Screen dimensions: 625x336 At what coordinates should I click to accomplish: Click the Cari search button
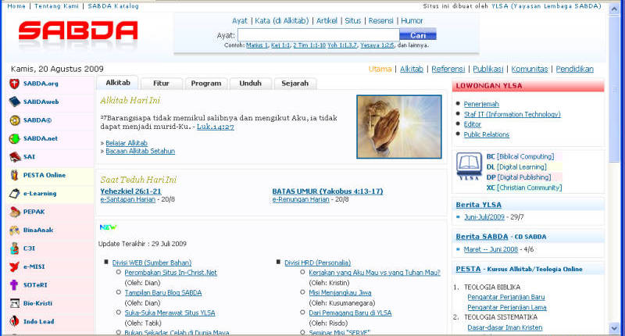418,35
